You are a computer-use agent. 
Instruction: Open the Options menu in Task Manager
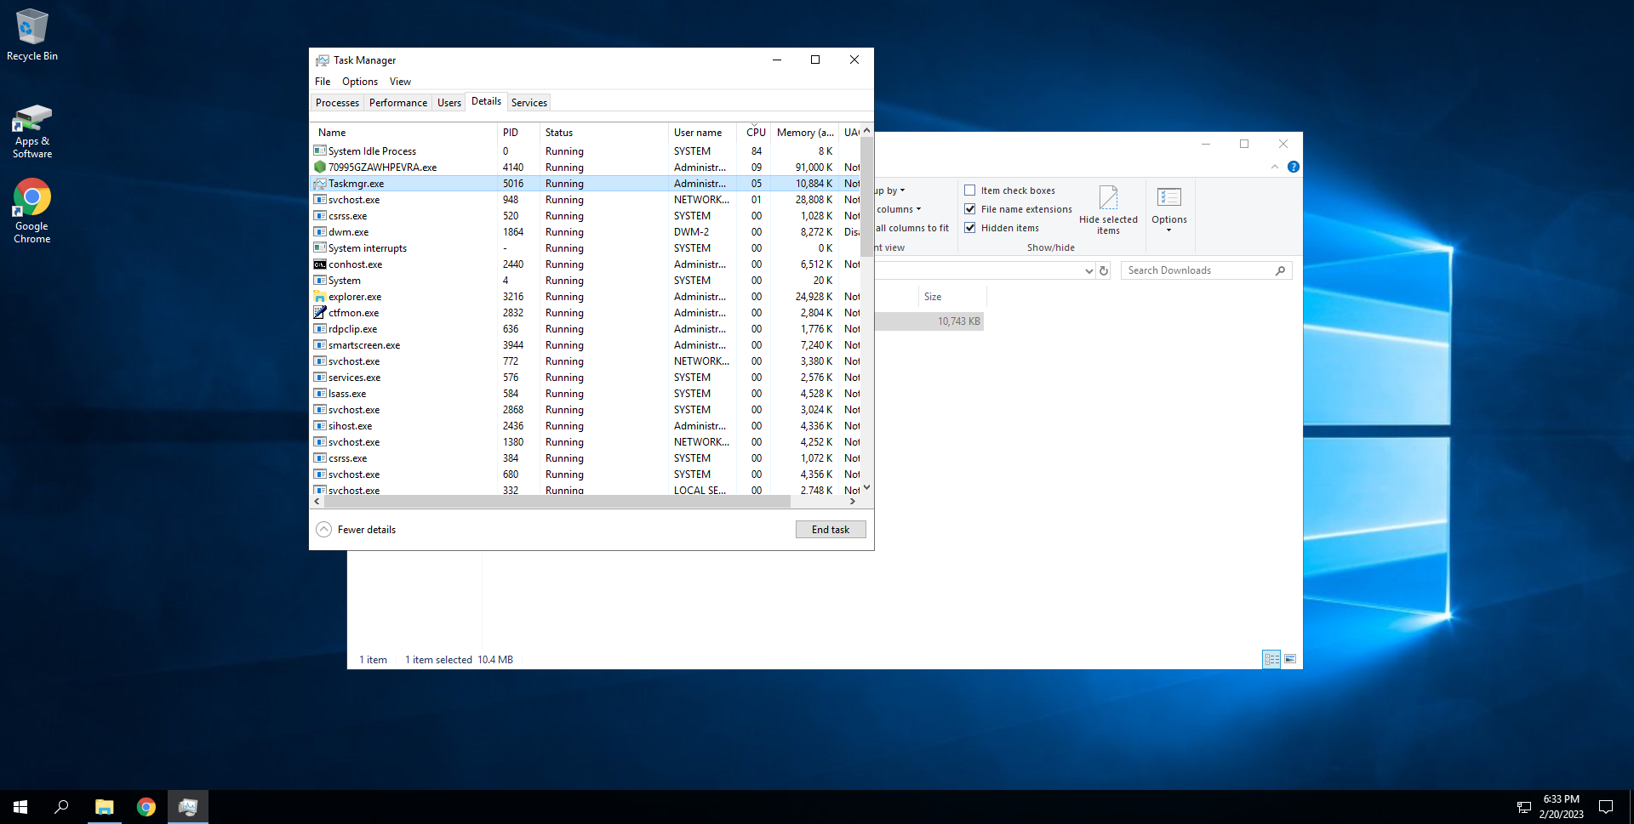click(x=359, y=82)
